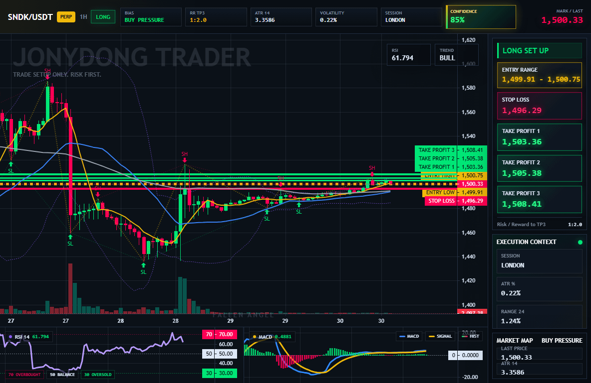Click the SESSION LONDON card in top bar

[411, 17]
